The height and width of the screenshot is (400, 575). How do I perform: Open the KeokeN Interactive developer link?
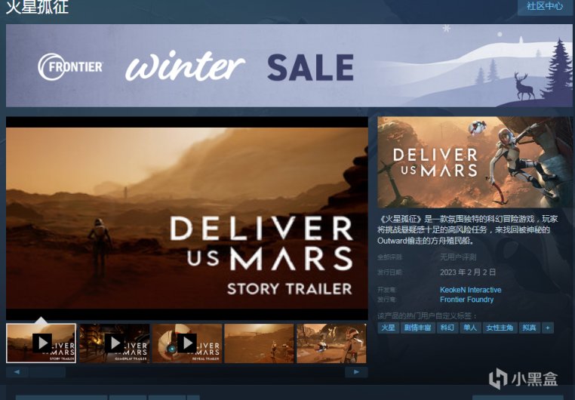tap(470, 290)
